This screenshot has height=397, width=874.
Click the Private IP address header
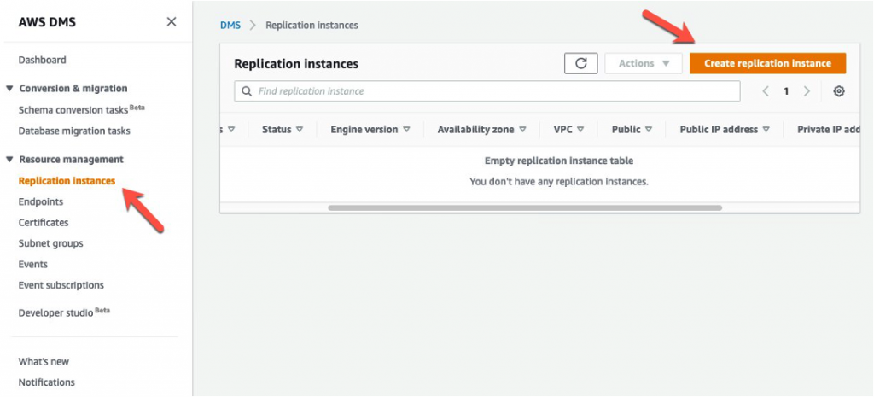829,130
